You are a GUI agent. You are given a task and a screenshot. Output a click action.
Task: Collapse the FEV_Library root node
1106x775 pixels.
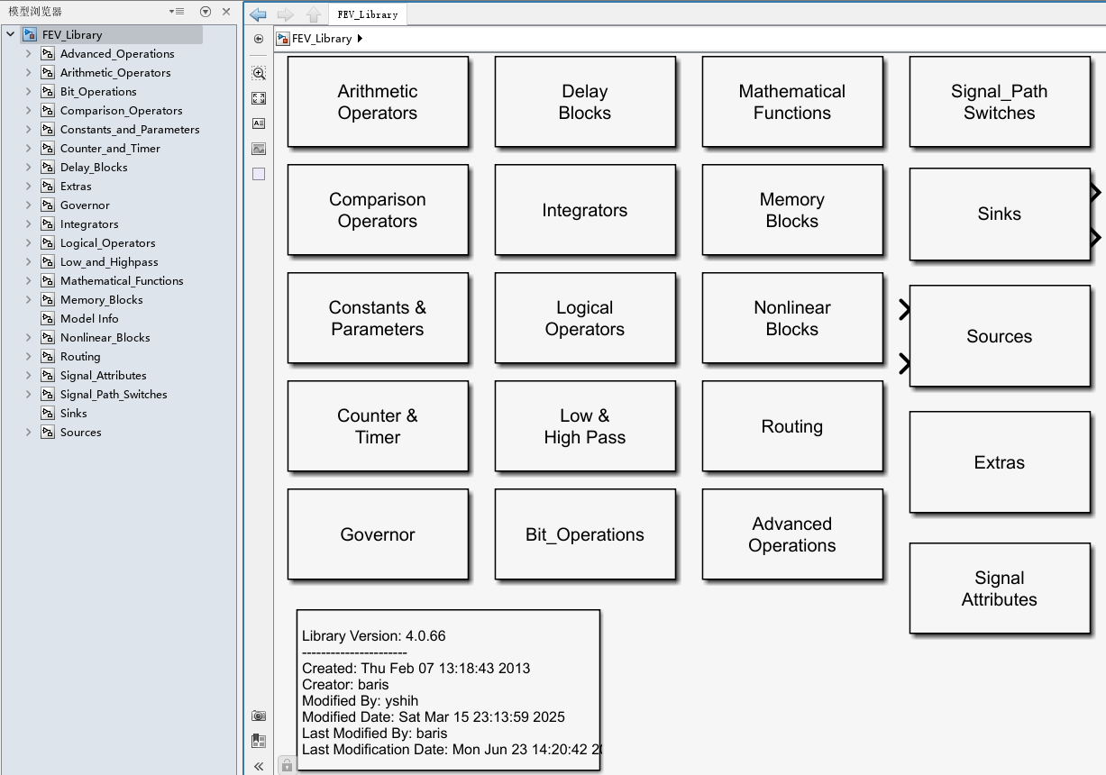point(11,35)
